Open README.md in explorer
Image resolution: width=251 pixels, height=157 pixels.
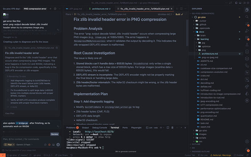(x=207, y=119)
